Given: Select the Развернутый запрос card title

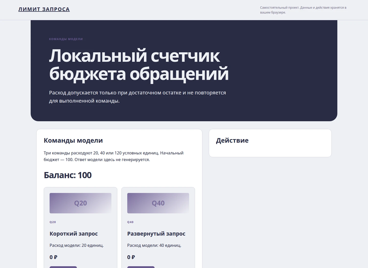Looking at the screenshot, I should click(x=156, y=234).
